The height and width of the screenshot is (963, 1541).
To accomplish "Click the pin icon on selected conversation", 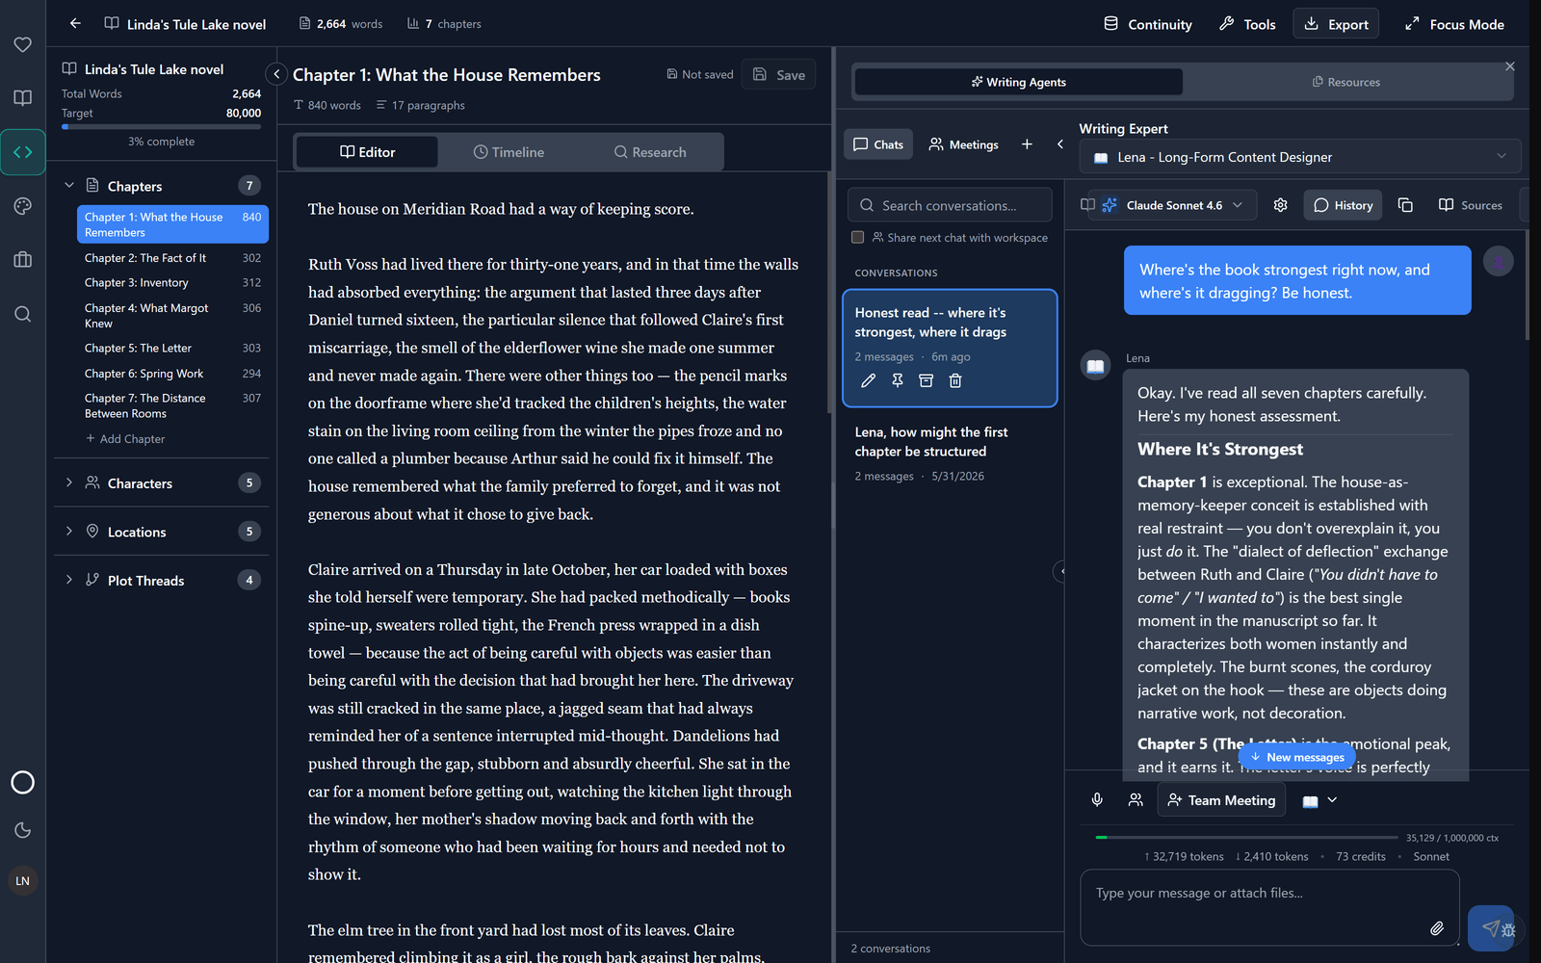I will tap(897, 380).
